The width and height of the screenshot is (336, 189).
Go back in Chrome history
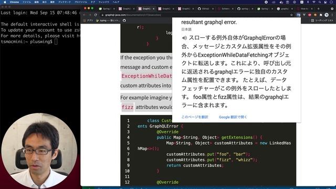84,15
